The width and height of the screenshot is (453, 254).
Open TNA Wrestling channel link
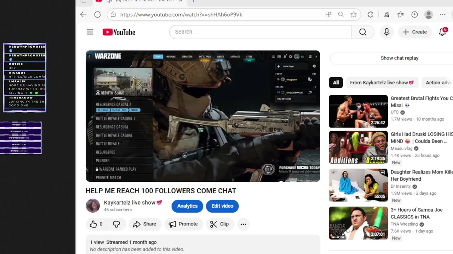pyautogui.click(x=404, y=224)
